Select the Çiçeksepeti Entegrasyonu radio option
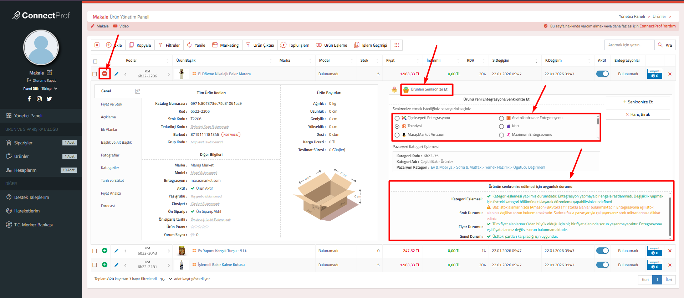This screenshot has width=684, height=298. 397,118
